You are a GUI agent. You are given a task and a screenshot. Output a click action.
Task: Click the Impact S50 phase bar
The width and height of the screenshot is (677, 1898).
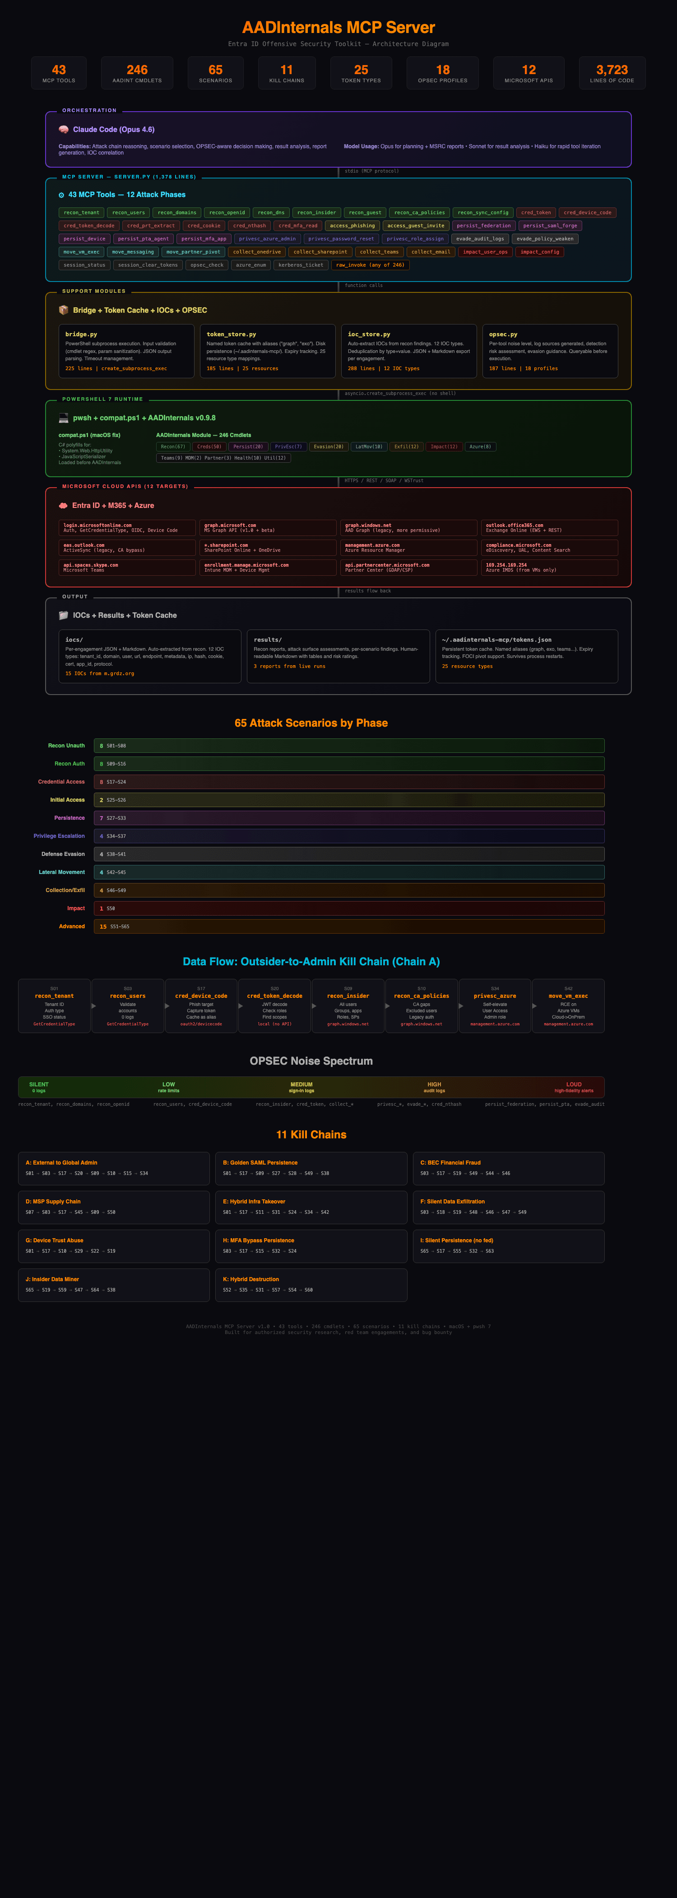(349, 908)
